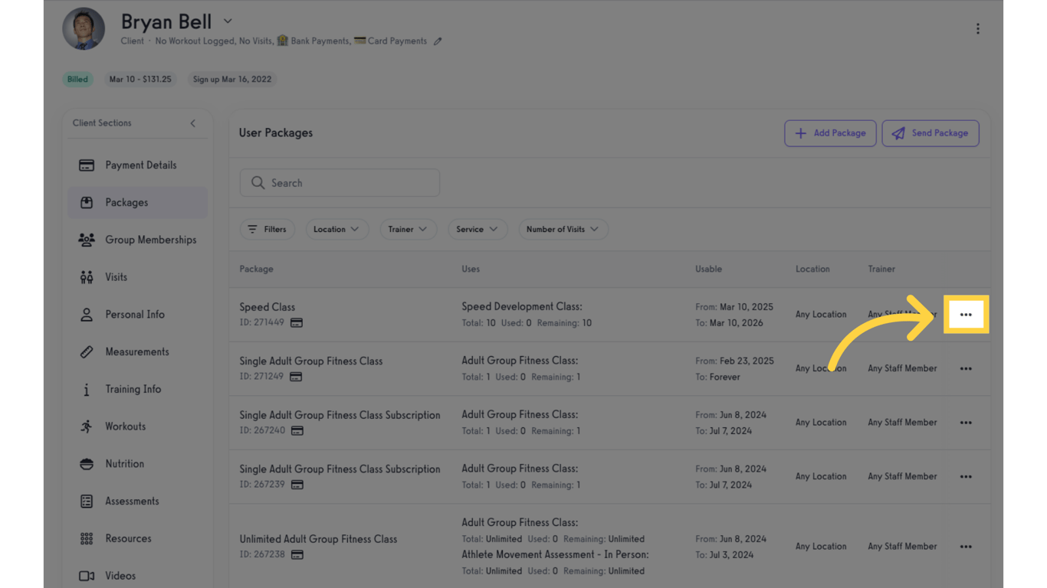Click the Filters button
The height and width of the screenshot is (588, 1047).
267,230
